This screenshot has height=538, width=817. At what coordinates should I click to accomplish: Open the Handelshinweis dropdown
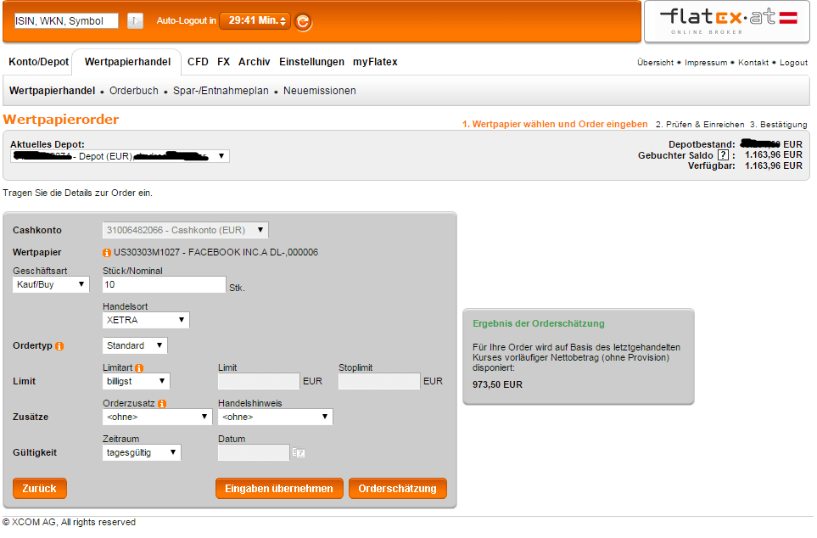tap(275, 418)
